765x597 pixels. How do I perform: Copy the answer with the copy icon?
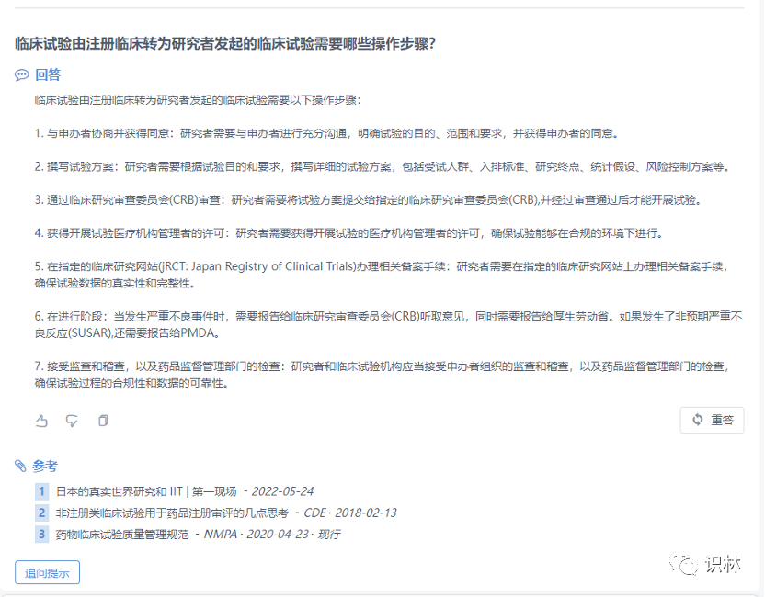(x=103, y=421)
